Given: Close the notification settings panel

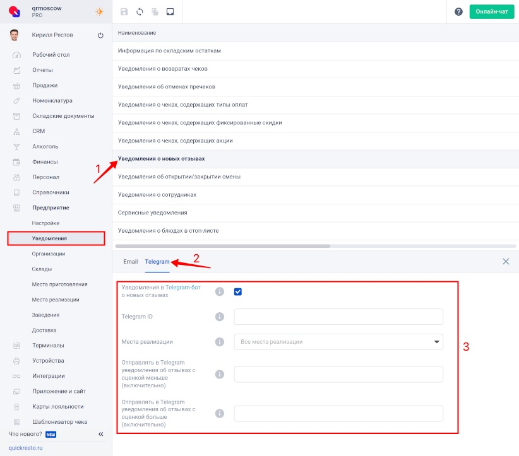Looking at the screenshot, I should [506, 262].
